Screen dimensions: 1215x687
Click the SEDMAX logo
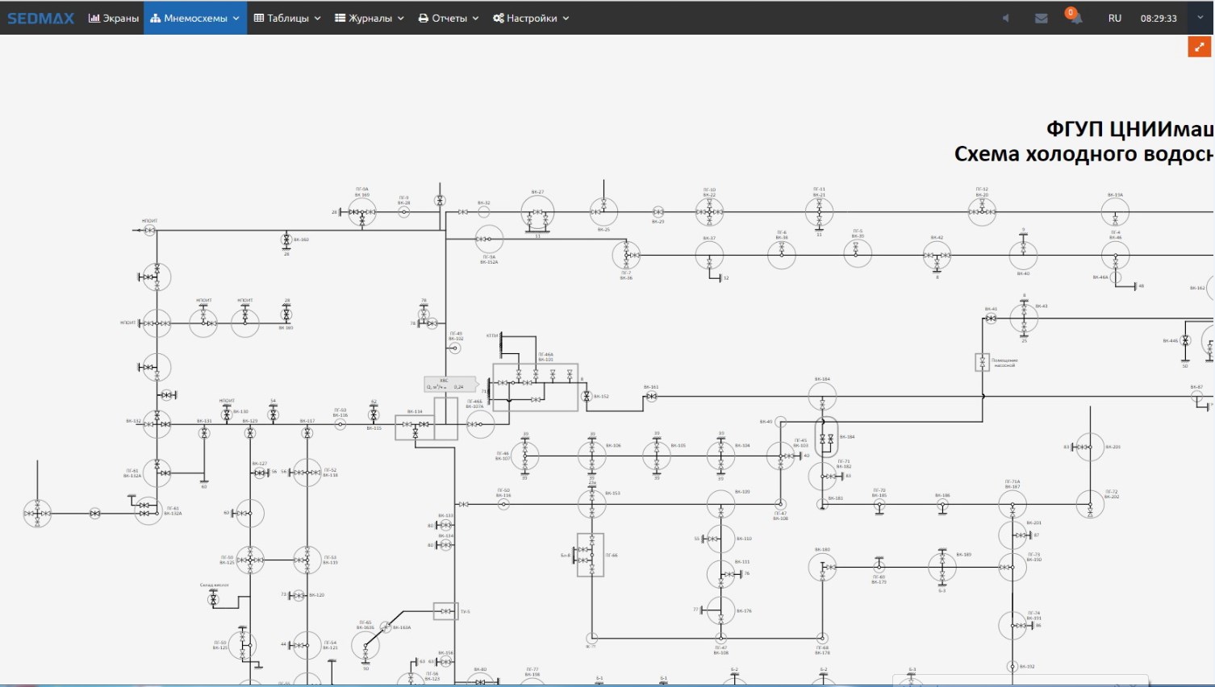coord(40,18)
